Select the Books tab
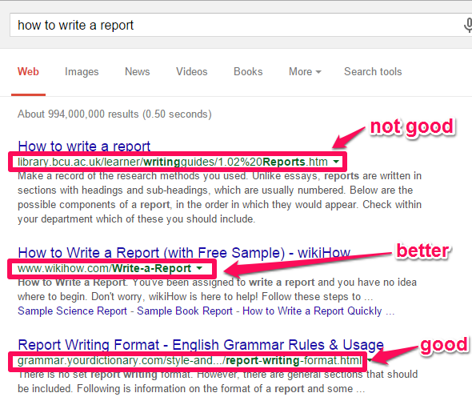The width and height of the screenshot is (472, 409). [x=248, y=72]
